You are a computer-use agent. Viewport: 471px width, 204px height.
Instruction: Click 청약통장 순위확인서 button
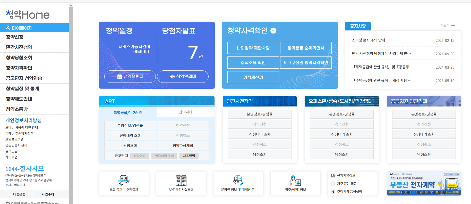(306, 48)
